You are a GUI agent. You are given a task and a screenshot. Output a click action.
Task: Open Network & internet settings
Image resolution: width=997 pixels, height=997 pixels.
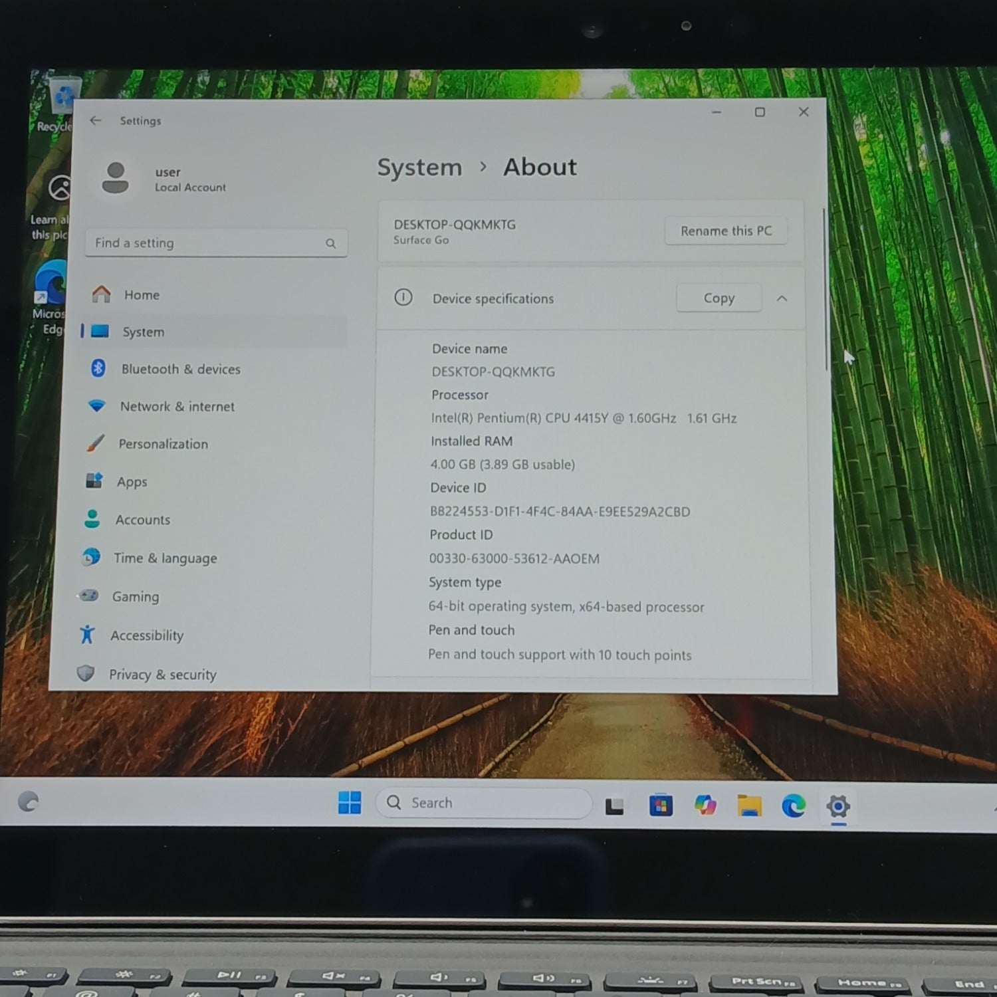[x=177, y=406]
